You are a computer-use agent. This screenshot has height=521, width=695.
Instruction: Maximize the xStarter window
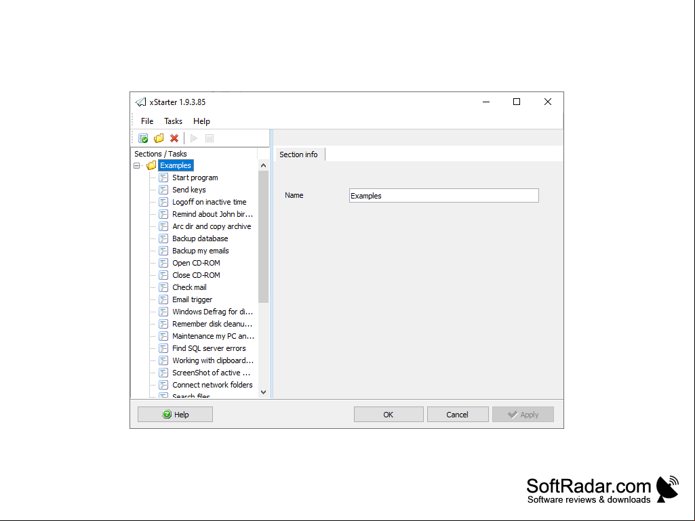[517, 102]
